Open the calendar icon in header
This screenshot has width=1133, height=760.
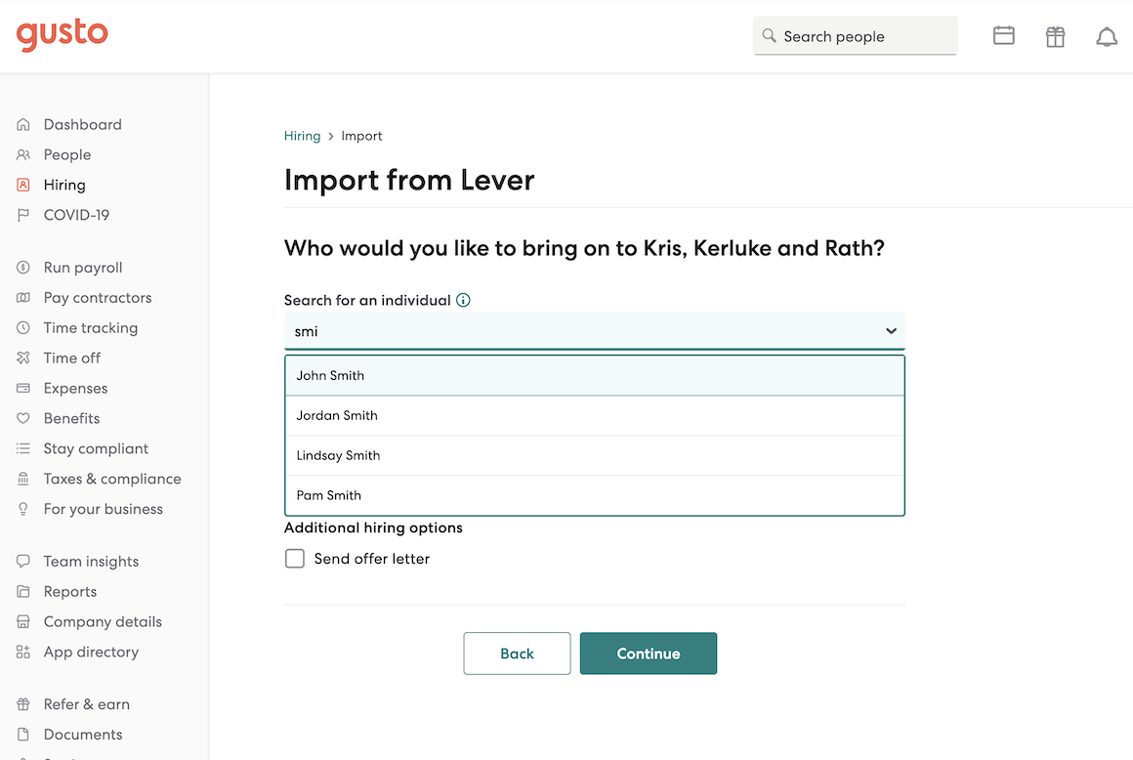pyautogui.click(x=1004, y=35)
